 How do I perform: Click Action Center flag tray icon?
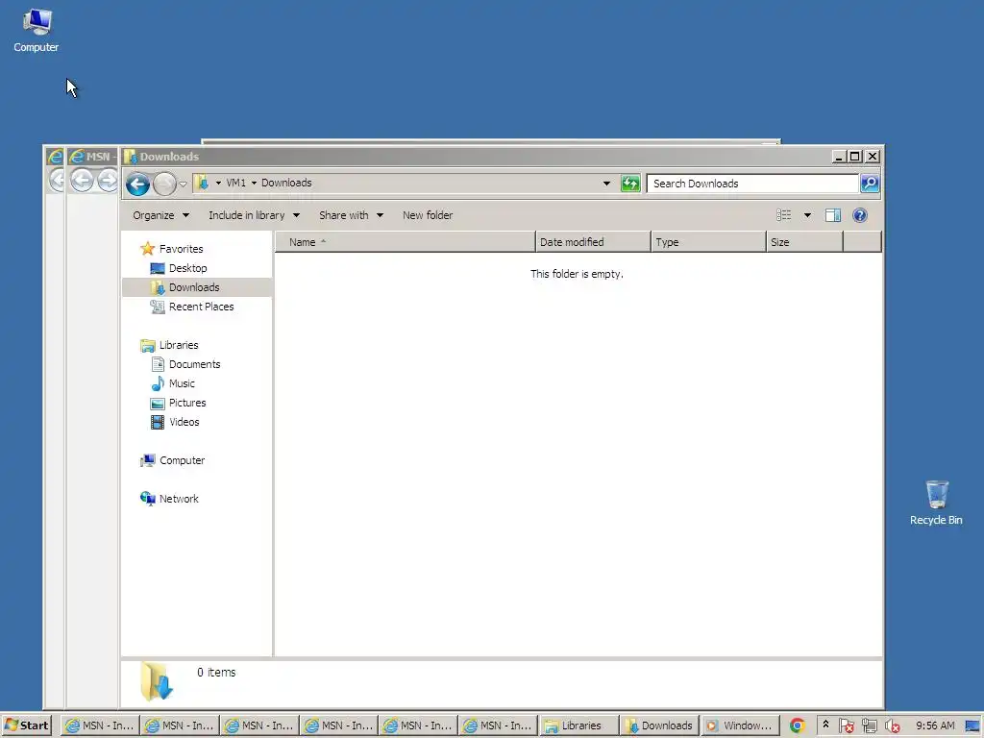(x=846, y=726)
